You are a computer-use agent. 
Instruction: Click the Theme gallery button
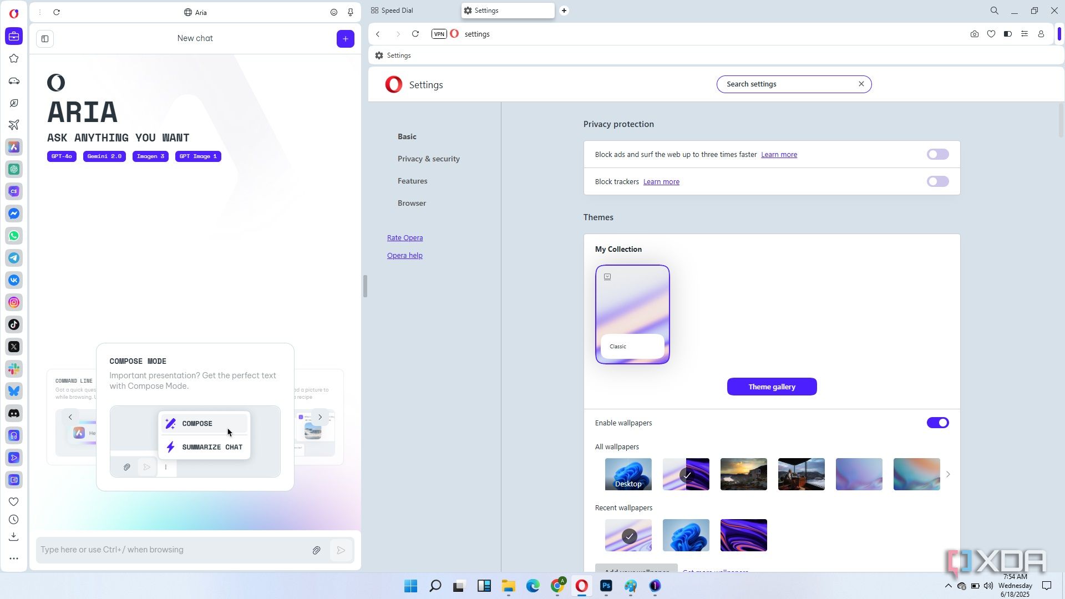pos(772,387)
